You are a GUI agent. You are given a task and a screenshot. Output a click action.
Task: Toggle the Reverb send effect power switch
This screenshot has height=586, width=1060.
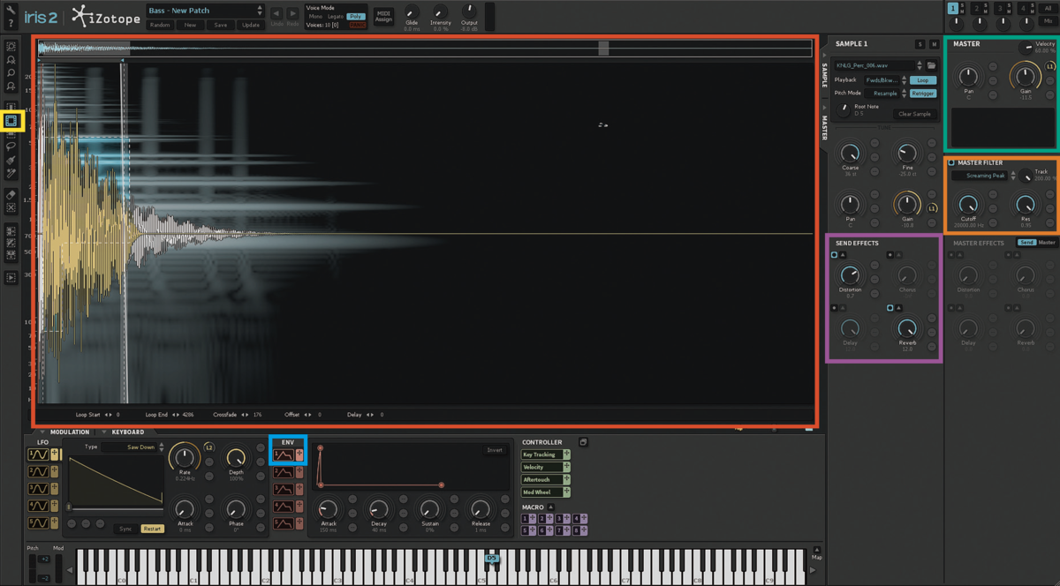[891, 307]
